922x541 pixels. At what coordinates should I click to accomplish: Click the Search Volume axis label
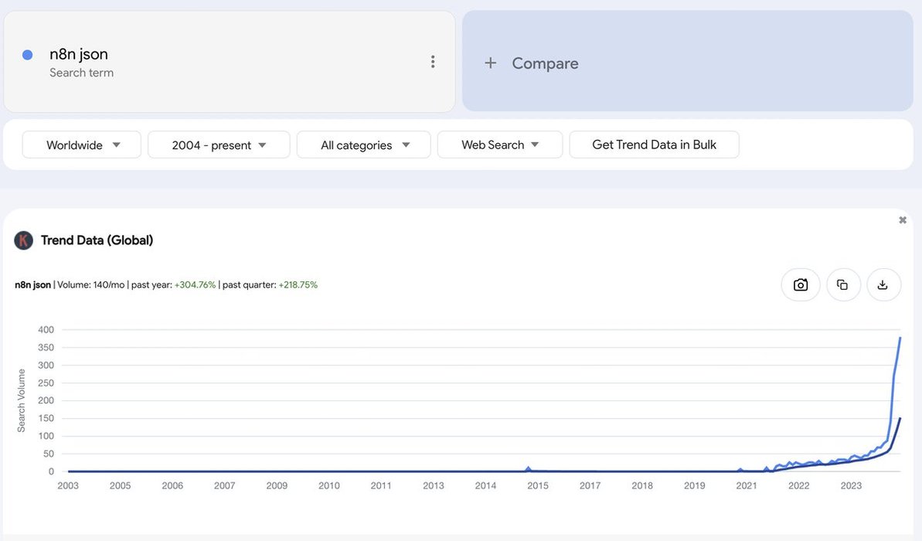[x=22, y=400]
